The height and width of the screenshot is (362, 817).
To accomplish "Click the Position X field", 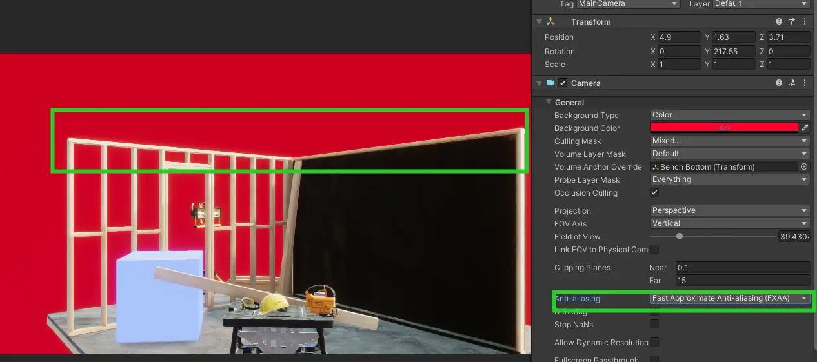I will point(680,37).
